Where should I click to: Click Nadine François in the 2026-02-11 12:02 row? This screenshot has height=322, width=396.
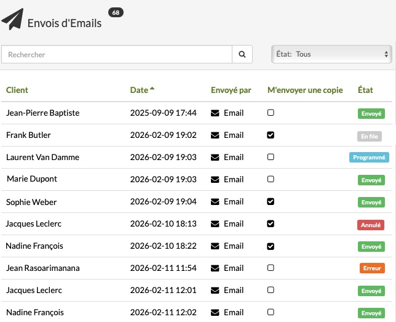(35, 313)
